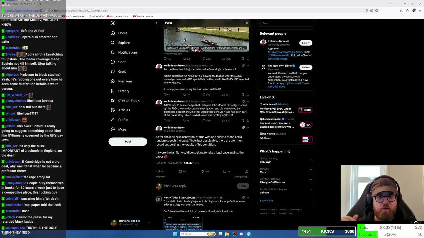Bookmark the 'Liverpool John Moores' post
The width and height of the screenshot is (424, 238).
pos(243,120)
